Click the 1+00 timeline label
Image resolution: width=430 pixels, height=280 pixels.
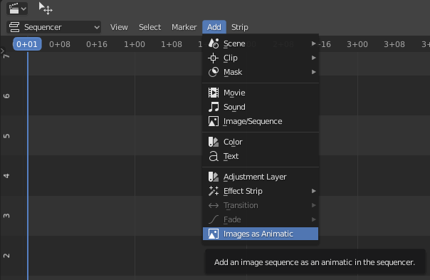[134, 44]
